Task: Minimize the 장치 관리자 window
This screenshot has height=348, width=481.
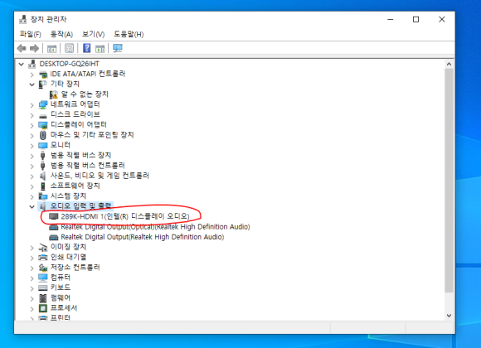Action: click(x=391, y=19)
